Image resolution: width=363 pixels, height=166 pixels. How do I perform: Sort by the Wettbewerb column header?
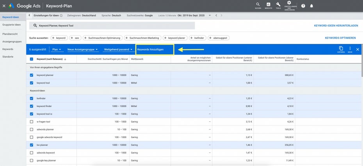pos(137,59)
